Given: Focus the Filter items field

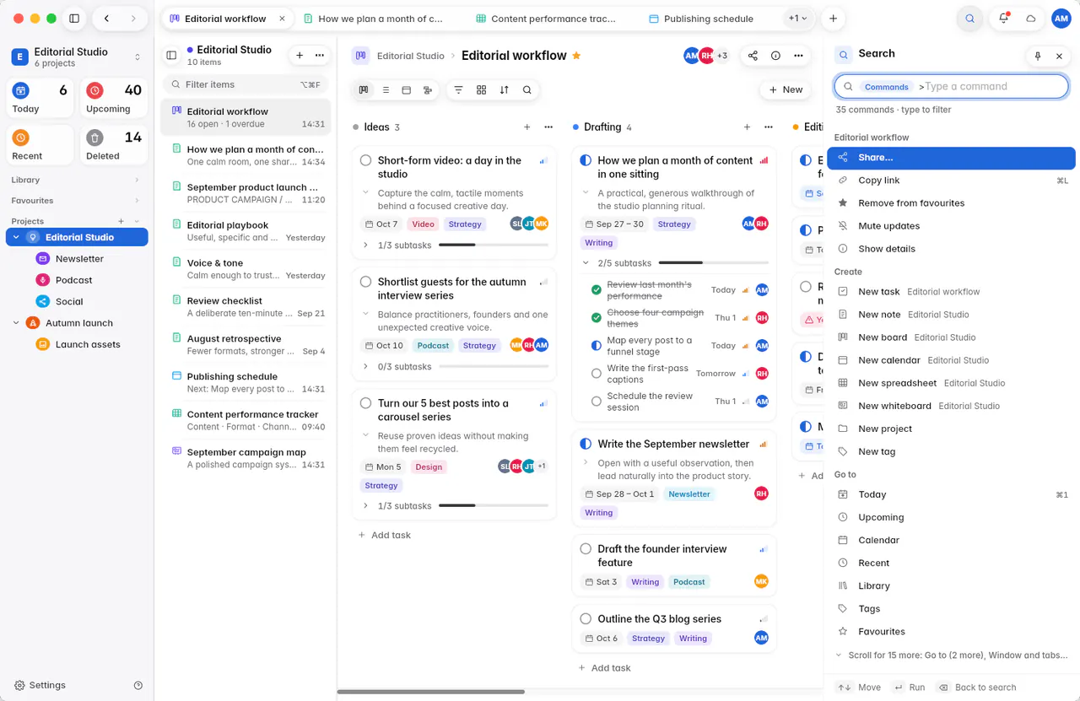Looking at the screenshot, I should click(245, 84).
